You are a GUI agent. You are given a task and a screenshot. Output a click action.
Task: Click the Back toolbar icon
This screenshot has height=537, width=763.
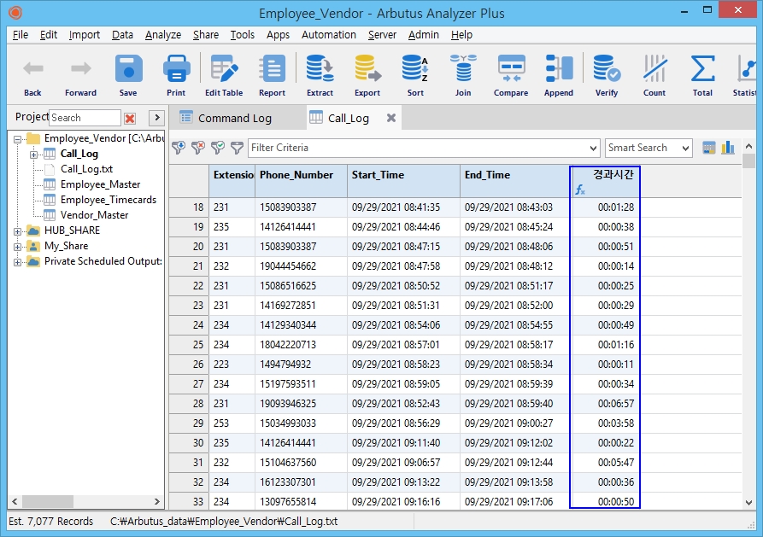[32, 75]
